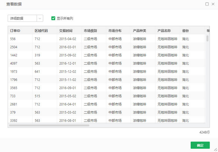Select the 交易时间 column header
The image size is (218, 152).
point(66,31)
